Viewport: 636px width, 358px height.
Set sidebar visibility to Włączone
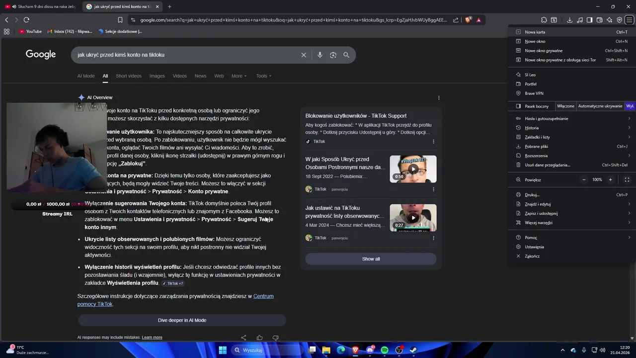565,106
